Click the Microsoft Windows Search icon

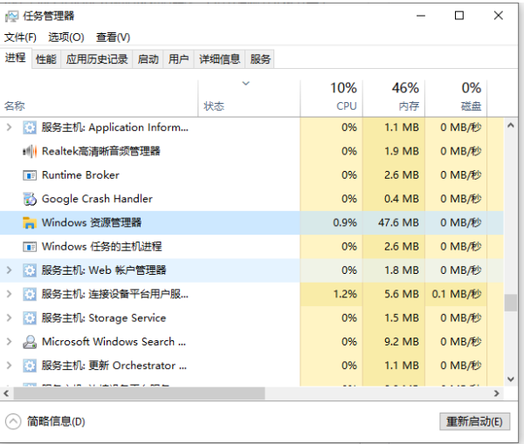pyautogui.click(x=30, y=342)
